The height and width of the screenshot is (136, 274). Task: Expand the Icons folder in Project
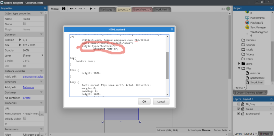click(x=239, y=64)
